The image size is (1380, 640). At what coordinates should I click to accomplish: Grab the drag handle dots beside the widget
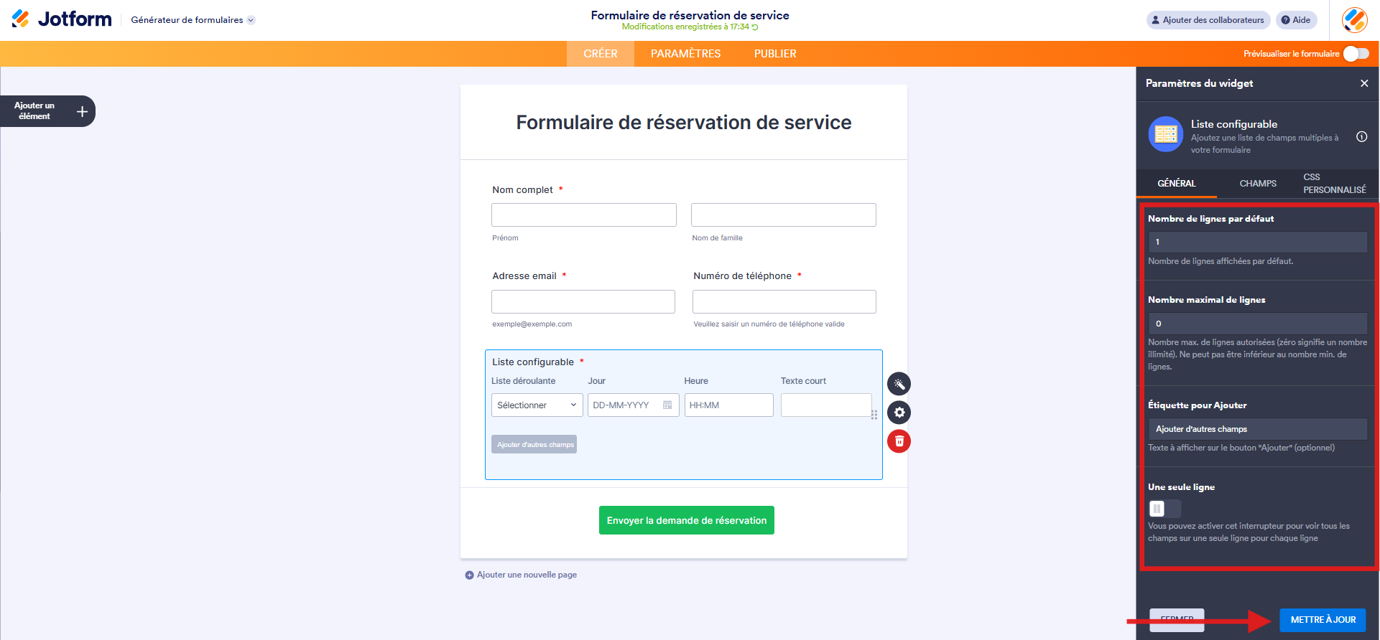click(874, 415)
